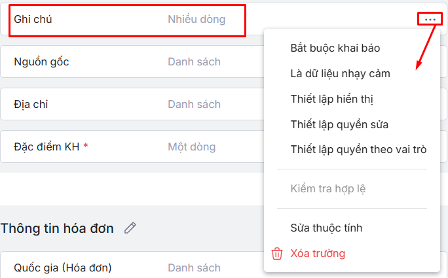Image resolution: width=448 pixels, height=278 pixels.
Task: Select Bắt buộc khai báo option
Action: click(x=335, y=48)
